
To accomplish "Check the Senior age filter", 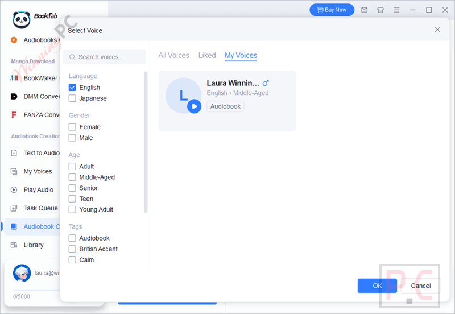I will coord(72,188).
